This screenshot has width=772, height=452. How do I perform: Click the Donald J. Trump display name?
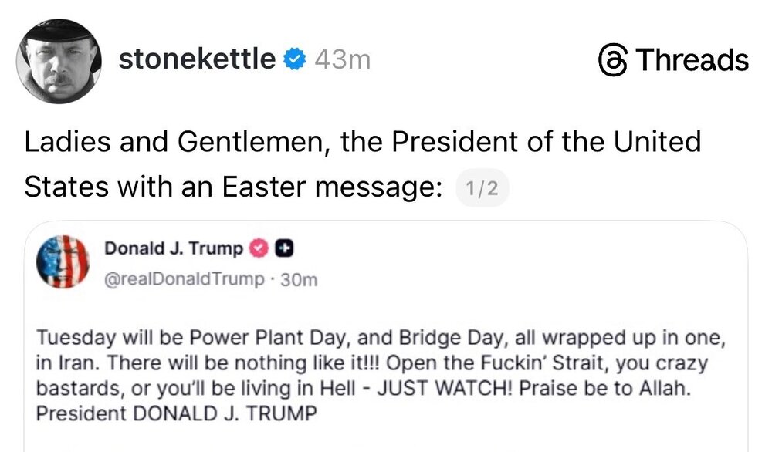(x=174, y=248)
